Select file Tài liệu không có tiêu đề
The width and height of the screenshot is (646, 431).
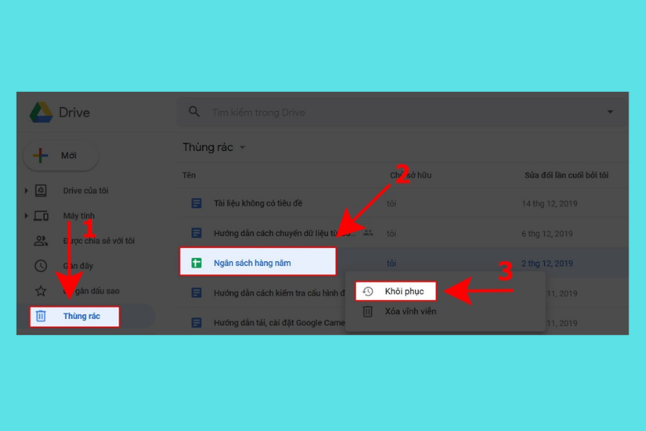[x=258, y=203]
